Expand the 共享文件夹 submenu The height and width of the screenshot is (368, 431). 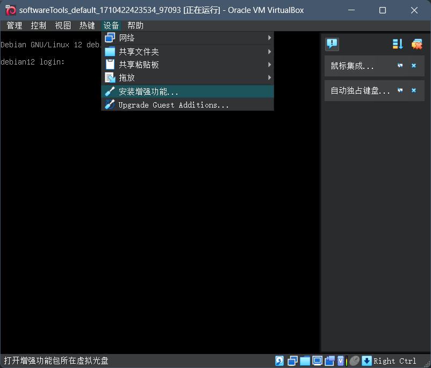187,52
